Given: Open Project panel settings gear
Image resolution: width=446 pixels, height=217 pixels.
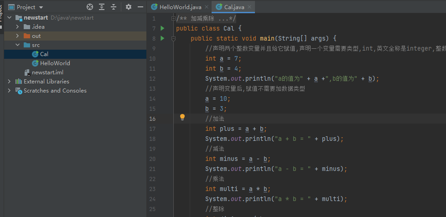Looking at the screenshot, I should click(129, 7).
